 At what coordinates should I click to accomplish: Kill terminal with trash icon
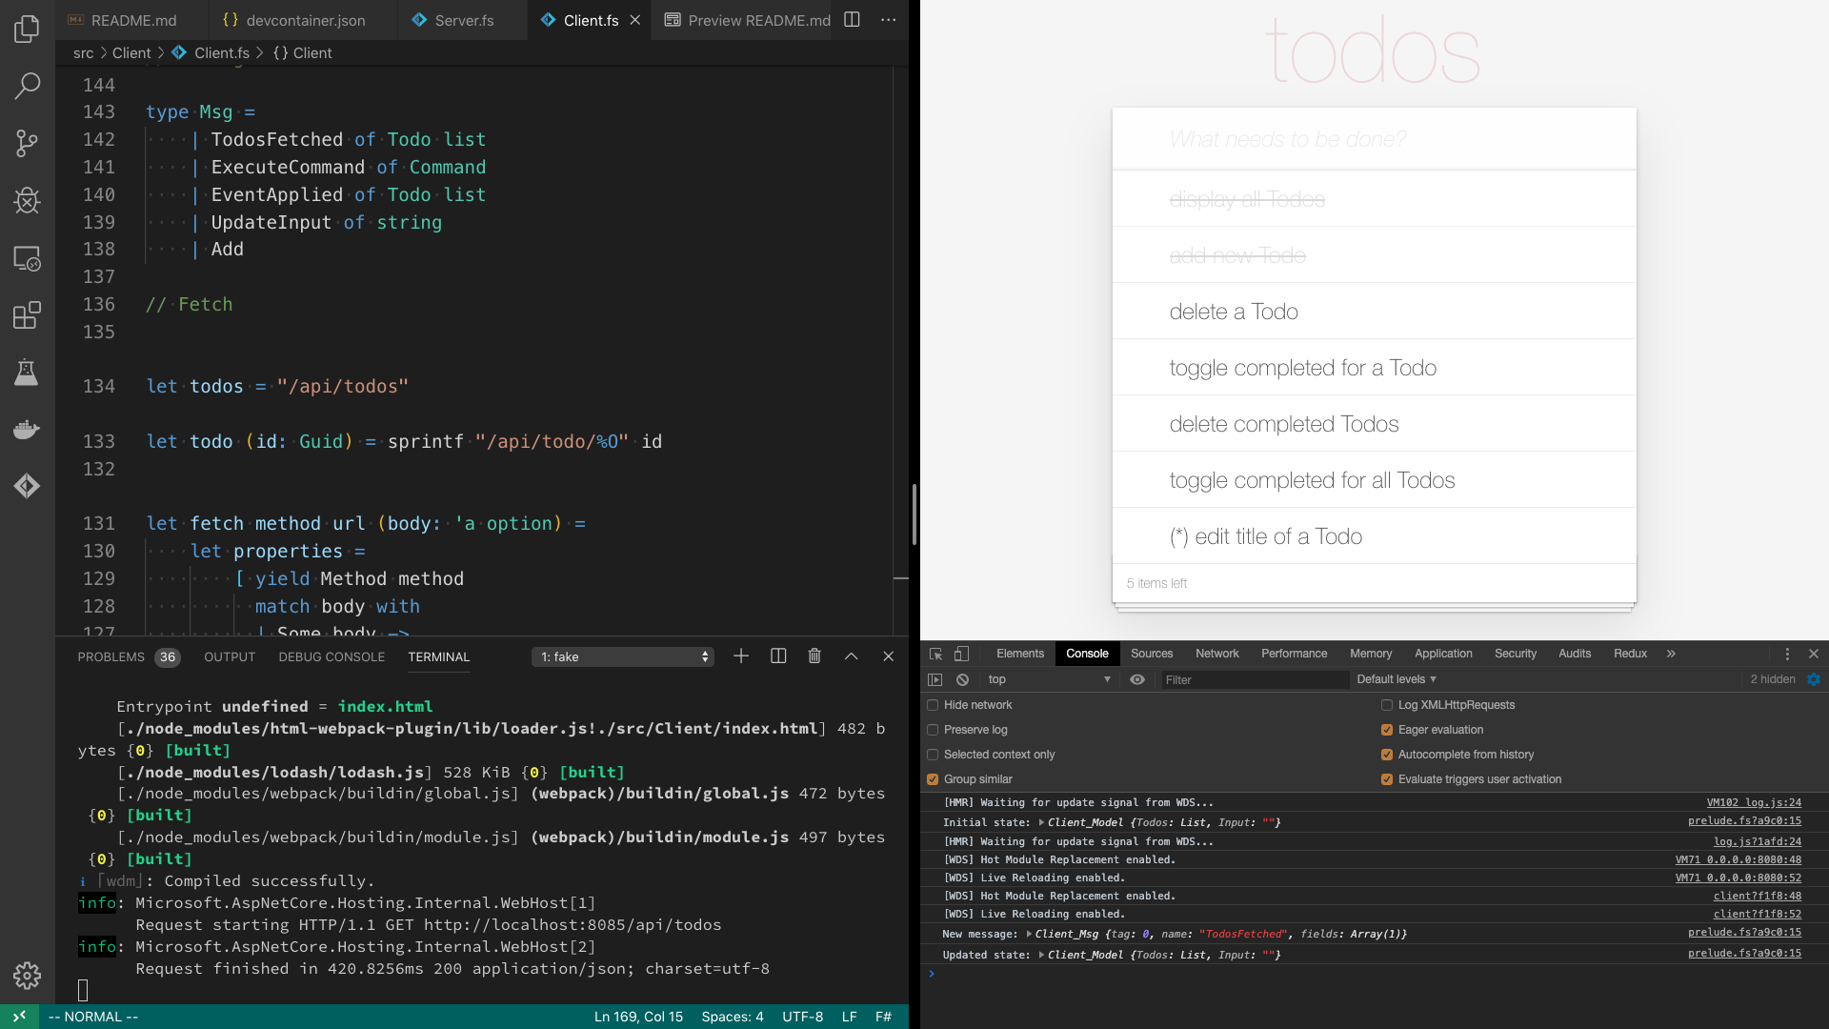[x=814, y=656]
